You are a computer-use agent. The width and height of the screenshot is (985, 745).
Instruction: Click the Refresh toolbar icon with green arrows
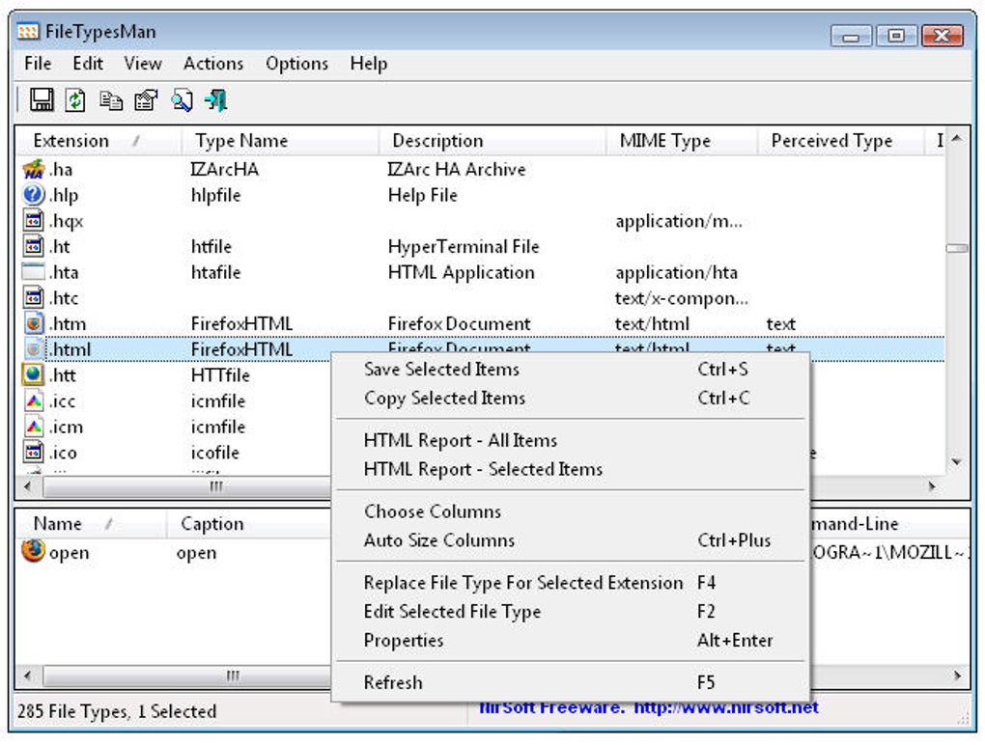click(75, 99)
